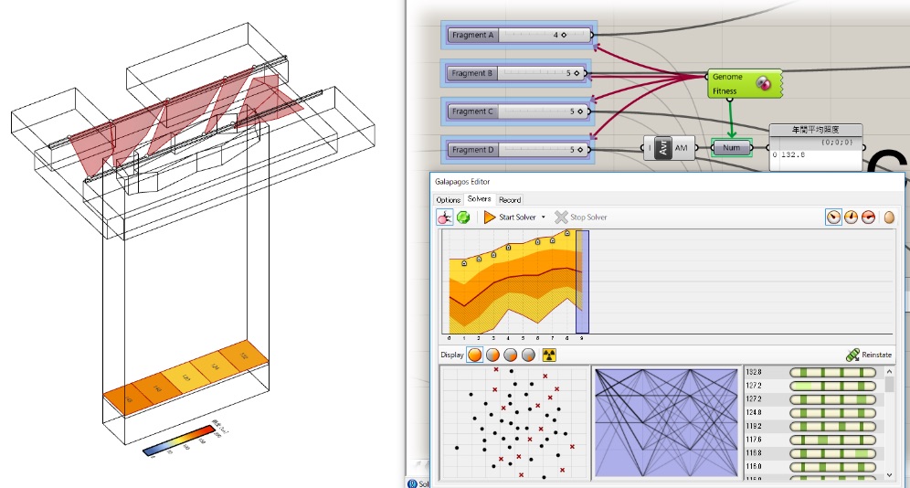This screenshot has height=488, width=910.
Task: Select the Evolutionary Solver icon
Action: [x=445, y=217]
